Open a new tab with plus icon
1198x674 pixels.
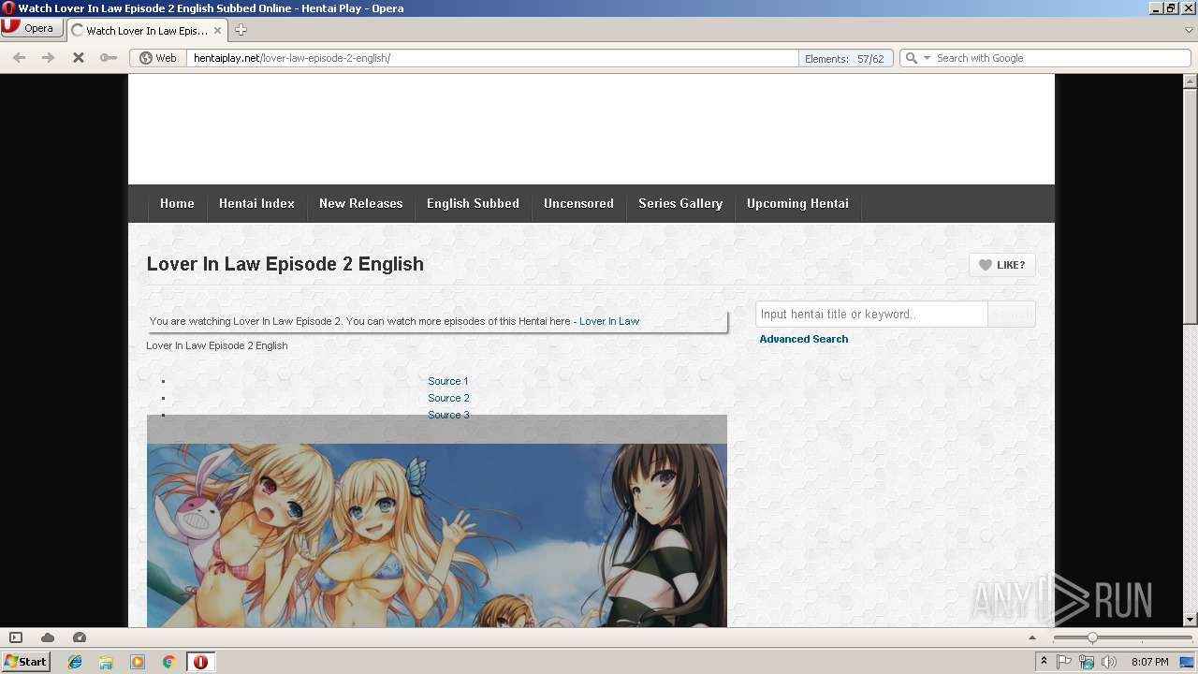coord(241,30)
